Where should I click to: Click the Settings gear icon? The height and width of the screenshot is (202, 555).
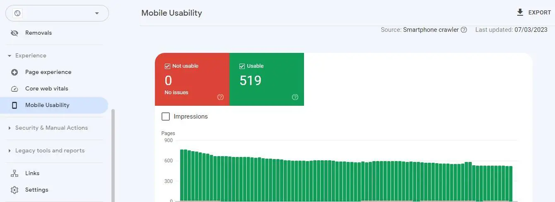14,190
